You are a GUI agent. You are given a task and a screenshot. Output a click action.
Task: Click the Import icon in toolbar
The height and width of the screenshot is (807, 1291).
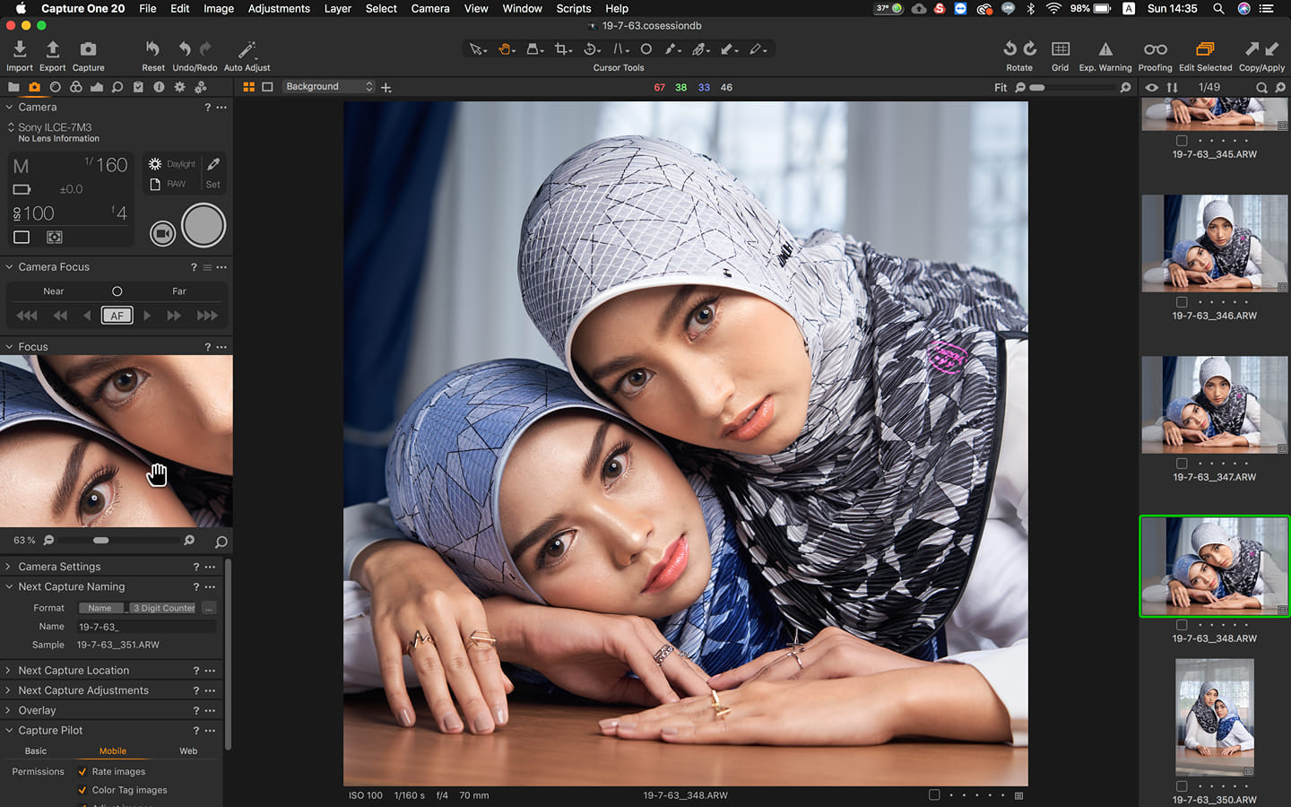[x=19, y=49]
